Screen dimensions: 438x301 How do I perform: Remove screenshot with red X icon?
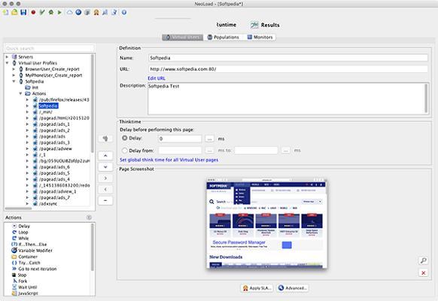tap(424, 273)
